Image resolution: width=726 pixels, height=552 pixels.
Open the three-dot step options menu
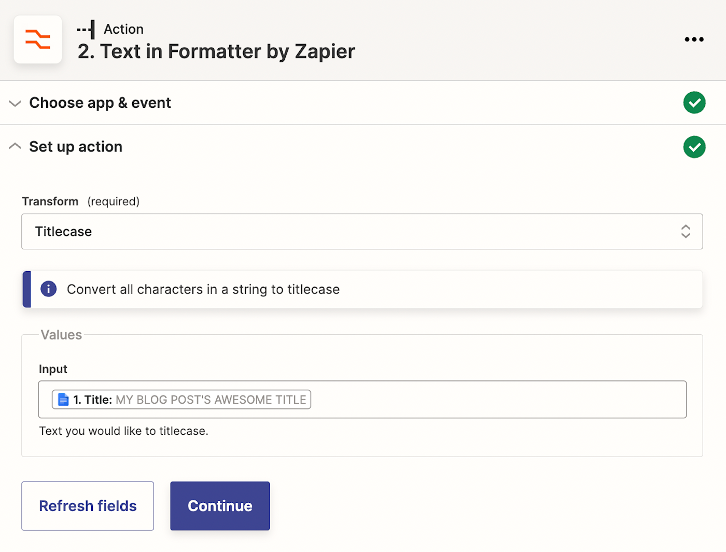694,39
